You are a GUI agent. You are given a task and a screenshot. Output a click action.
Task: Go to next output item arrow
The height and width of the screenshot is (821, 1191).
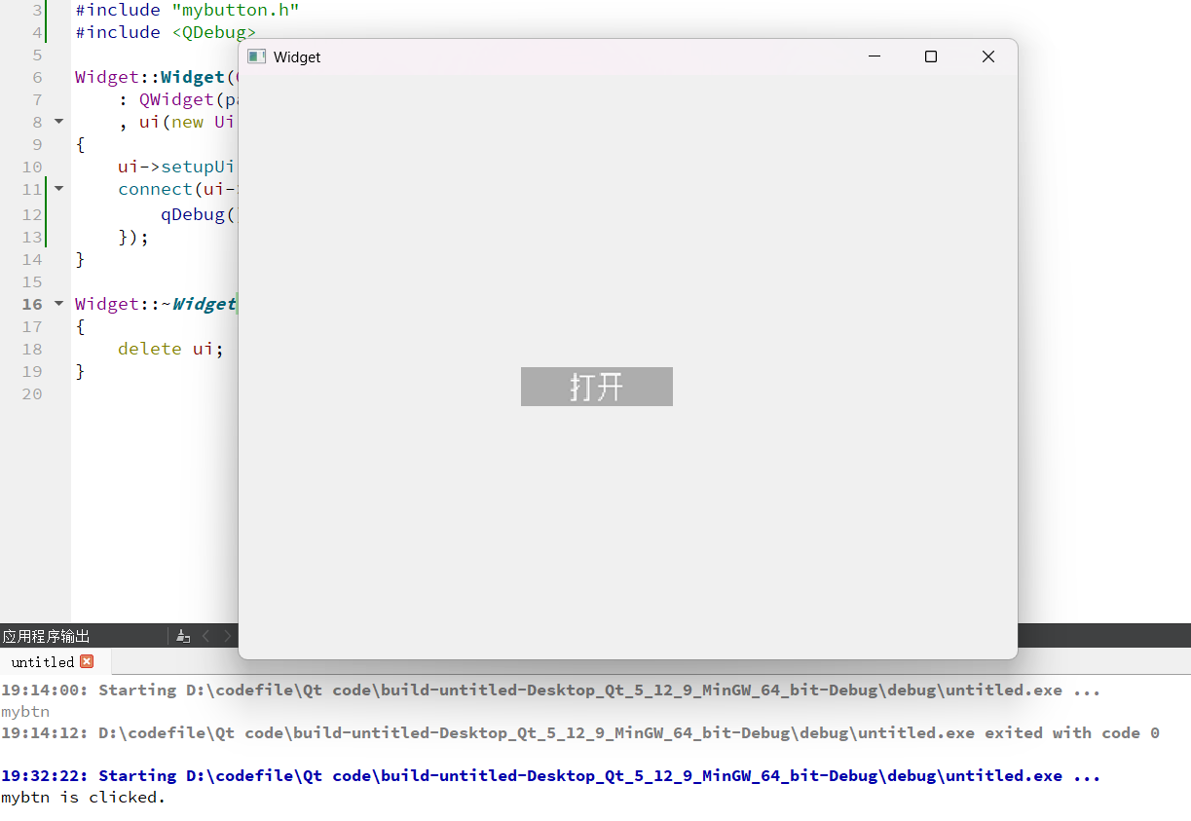click(x=228, y=636)
